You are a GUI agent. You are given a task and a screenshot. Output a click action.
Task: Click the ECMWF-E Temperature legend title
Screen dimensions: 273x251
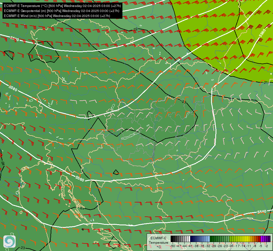pos(158,240)
